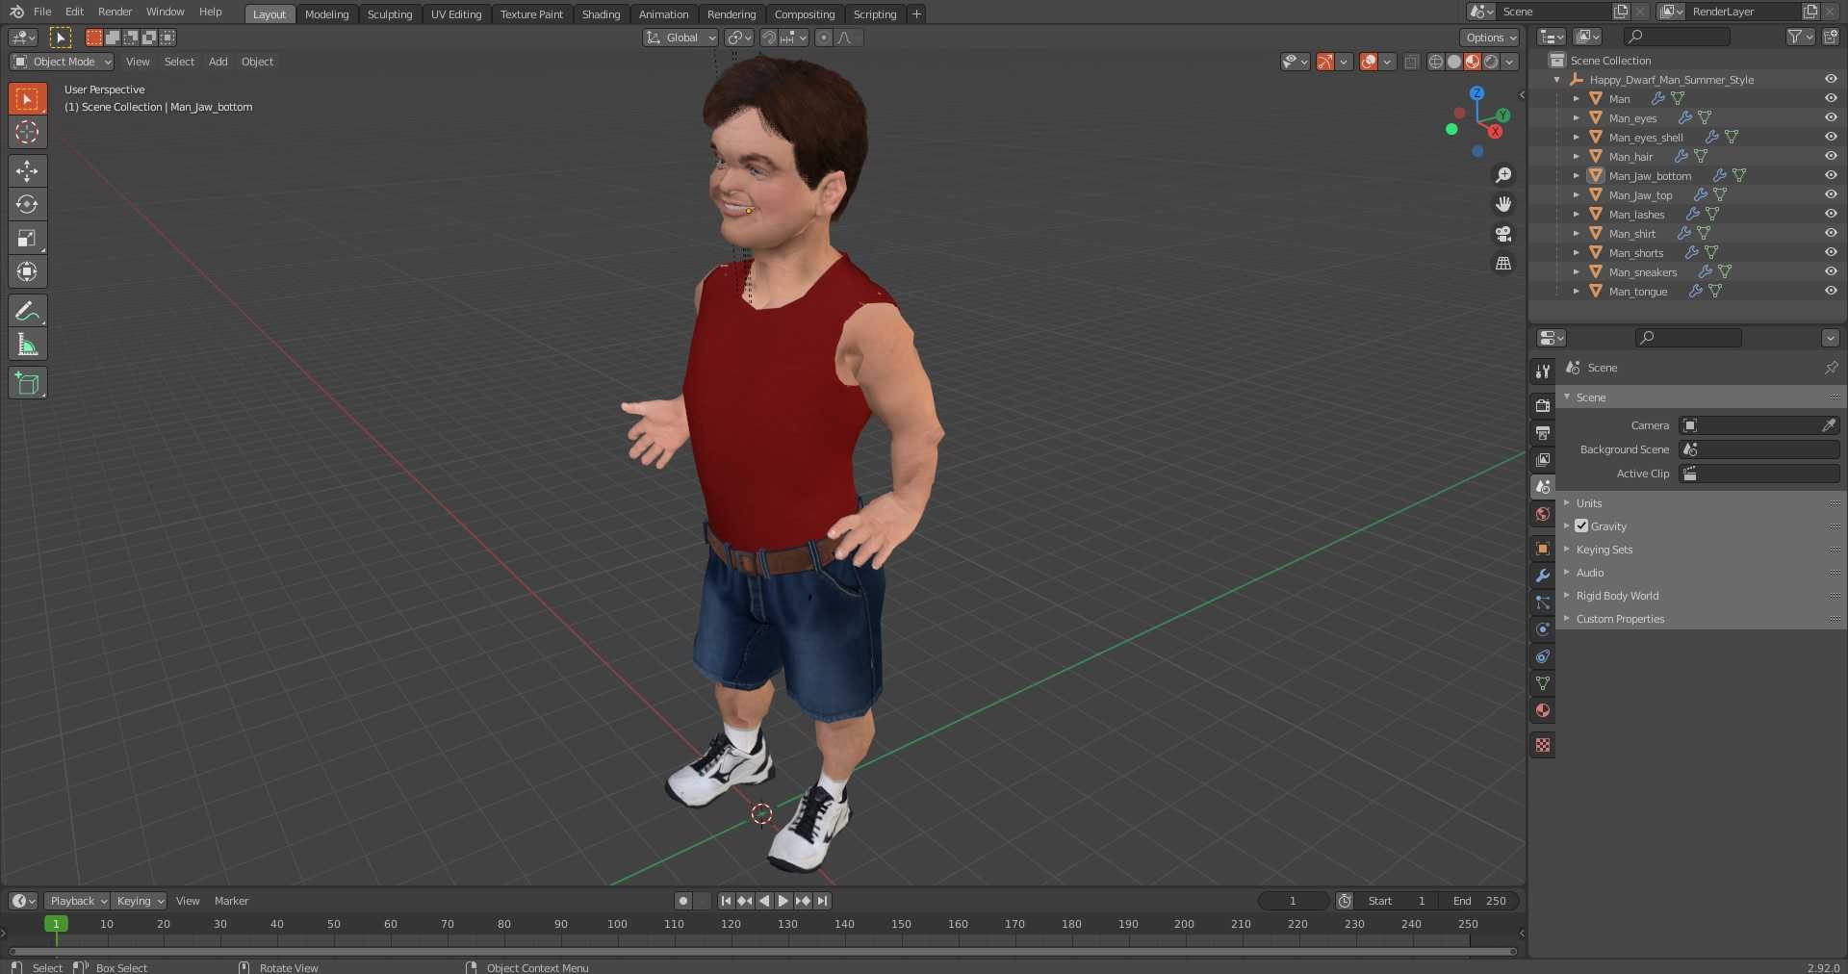Viewport: 1848px width, 974px height.
Task: Select the Scale tool
Action: pos(27,239)
